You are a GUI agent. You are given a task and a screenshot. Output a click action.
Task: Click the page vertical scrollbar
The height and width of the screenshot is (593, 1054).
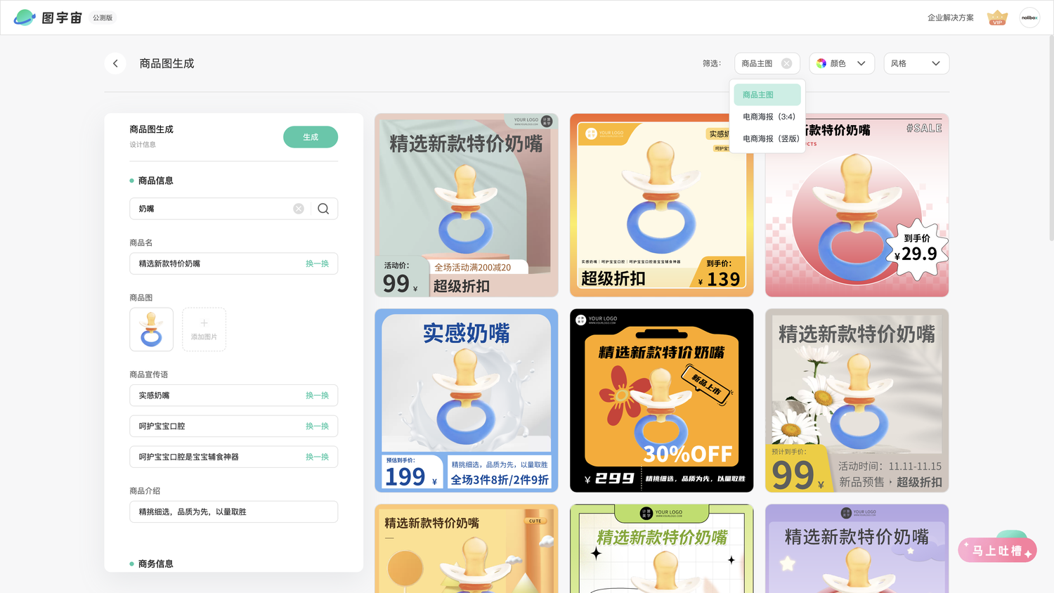(1051, 138)
